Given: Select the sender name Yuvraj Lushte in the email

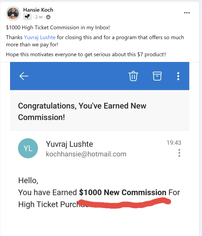Looking at the screenshot, I should click(69, 144).
